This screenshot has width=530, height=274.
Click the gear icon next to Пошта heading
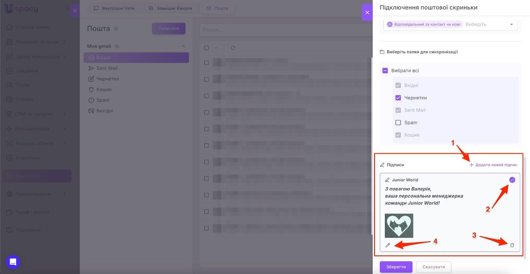[116, 29]
